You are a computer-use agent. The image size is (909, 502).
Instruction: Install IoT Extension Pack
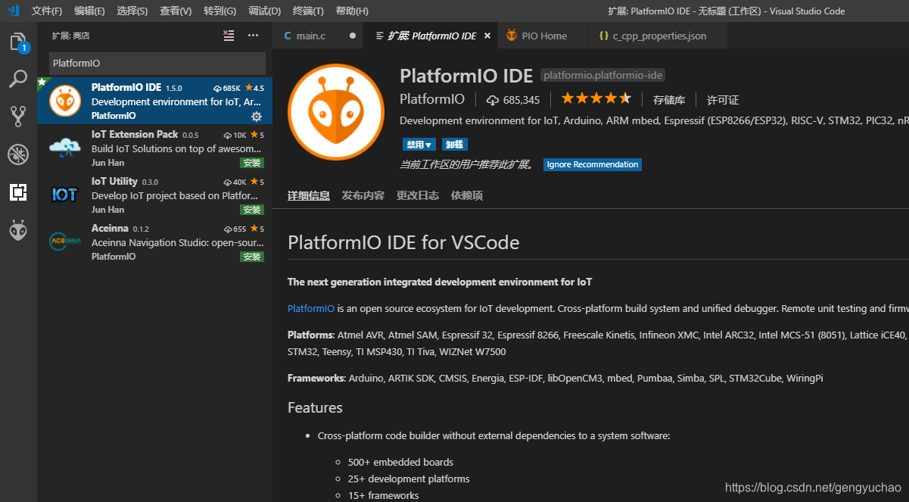pos(252,163)
